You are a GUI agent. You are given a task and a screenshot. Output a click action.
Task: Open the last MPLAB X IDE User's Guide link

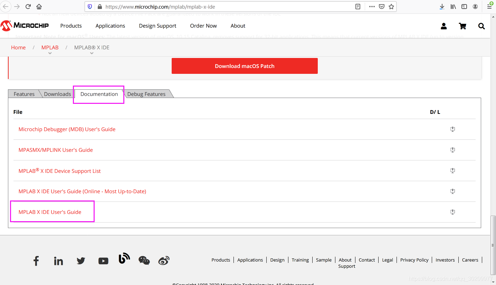click(x=50, y=212)
